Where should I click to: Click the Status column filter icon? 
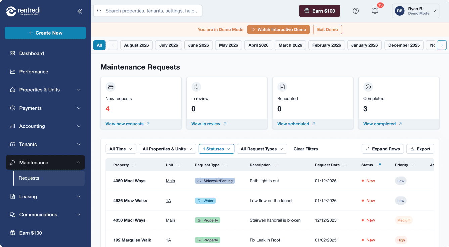(378, 165)
